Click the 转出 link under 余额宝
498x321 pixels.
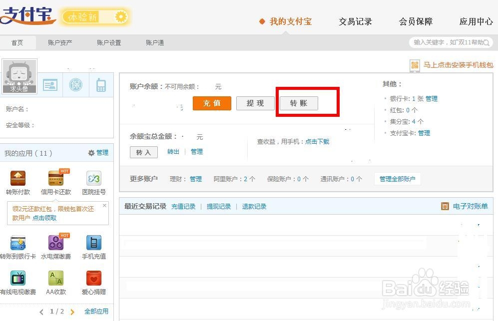(x=173, y=152)
